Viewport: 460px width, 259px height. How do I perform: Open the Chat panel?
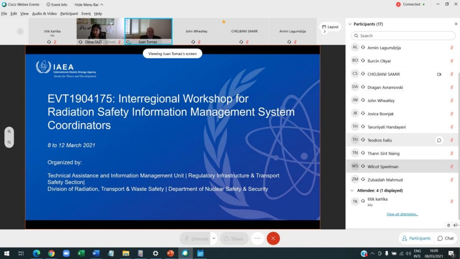pyautogui.click(x=446, y=239)
